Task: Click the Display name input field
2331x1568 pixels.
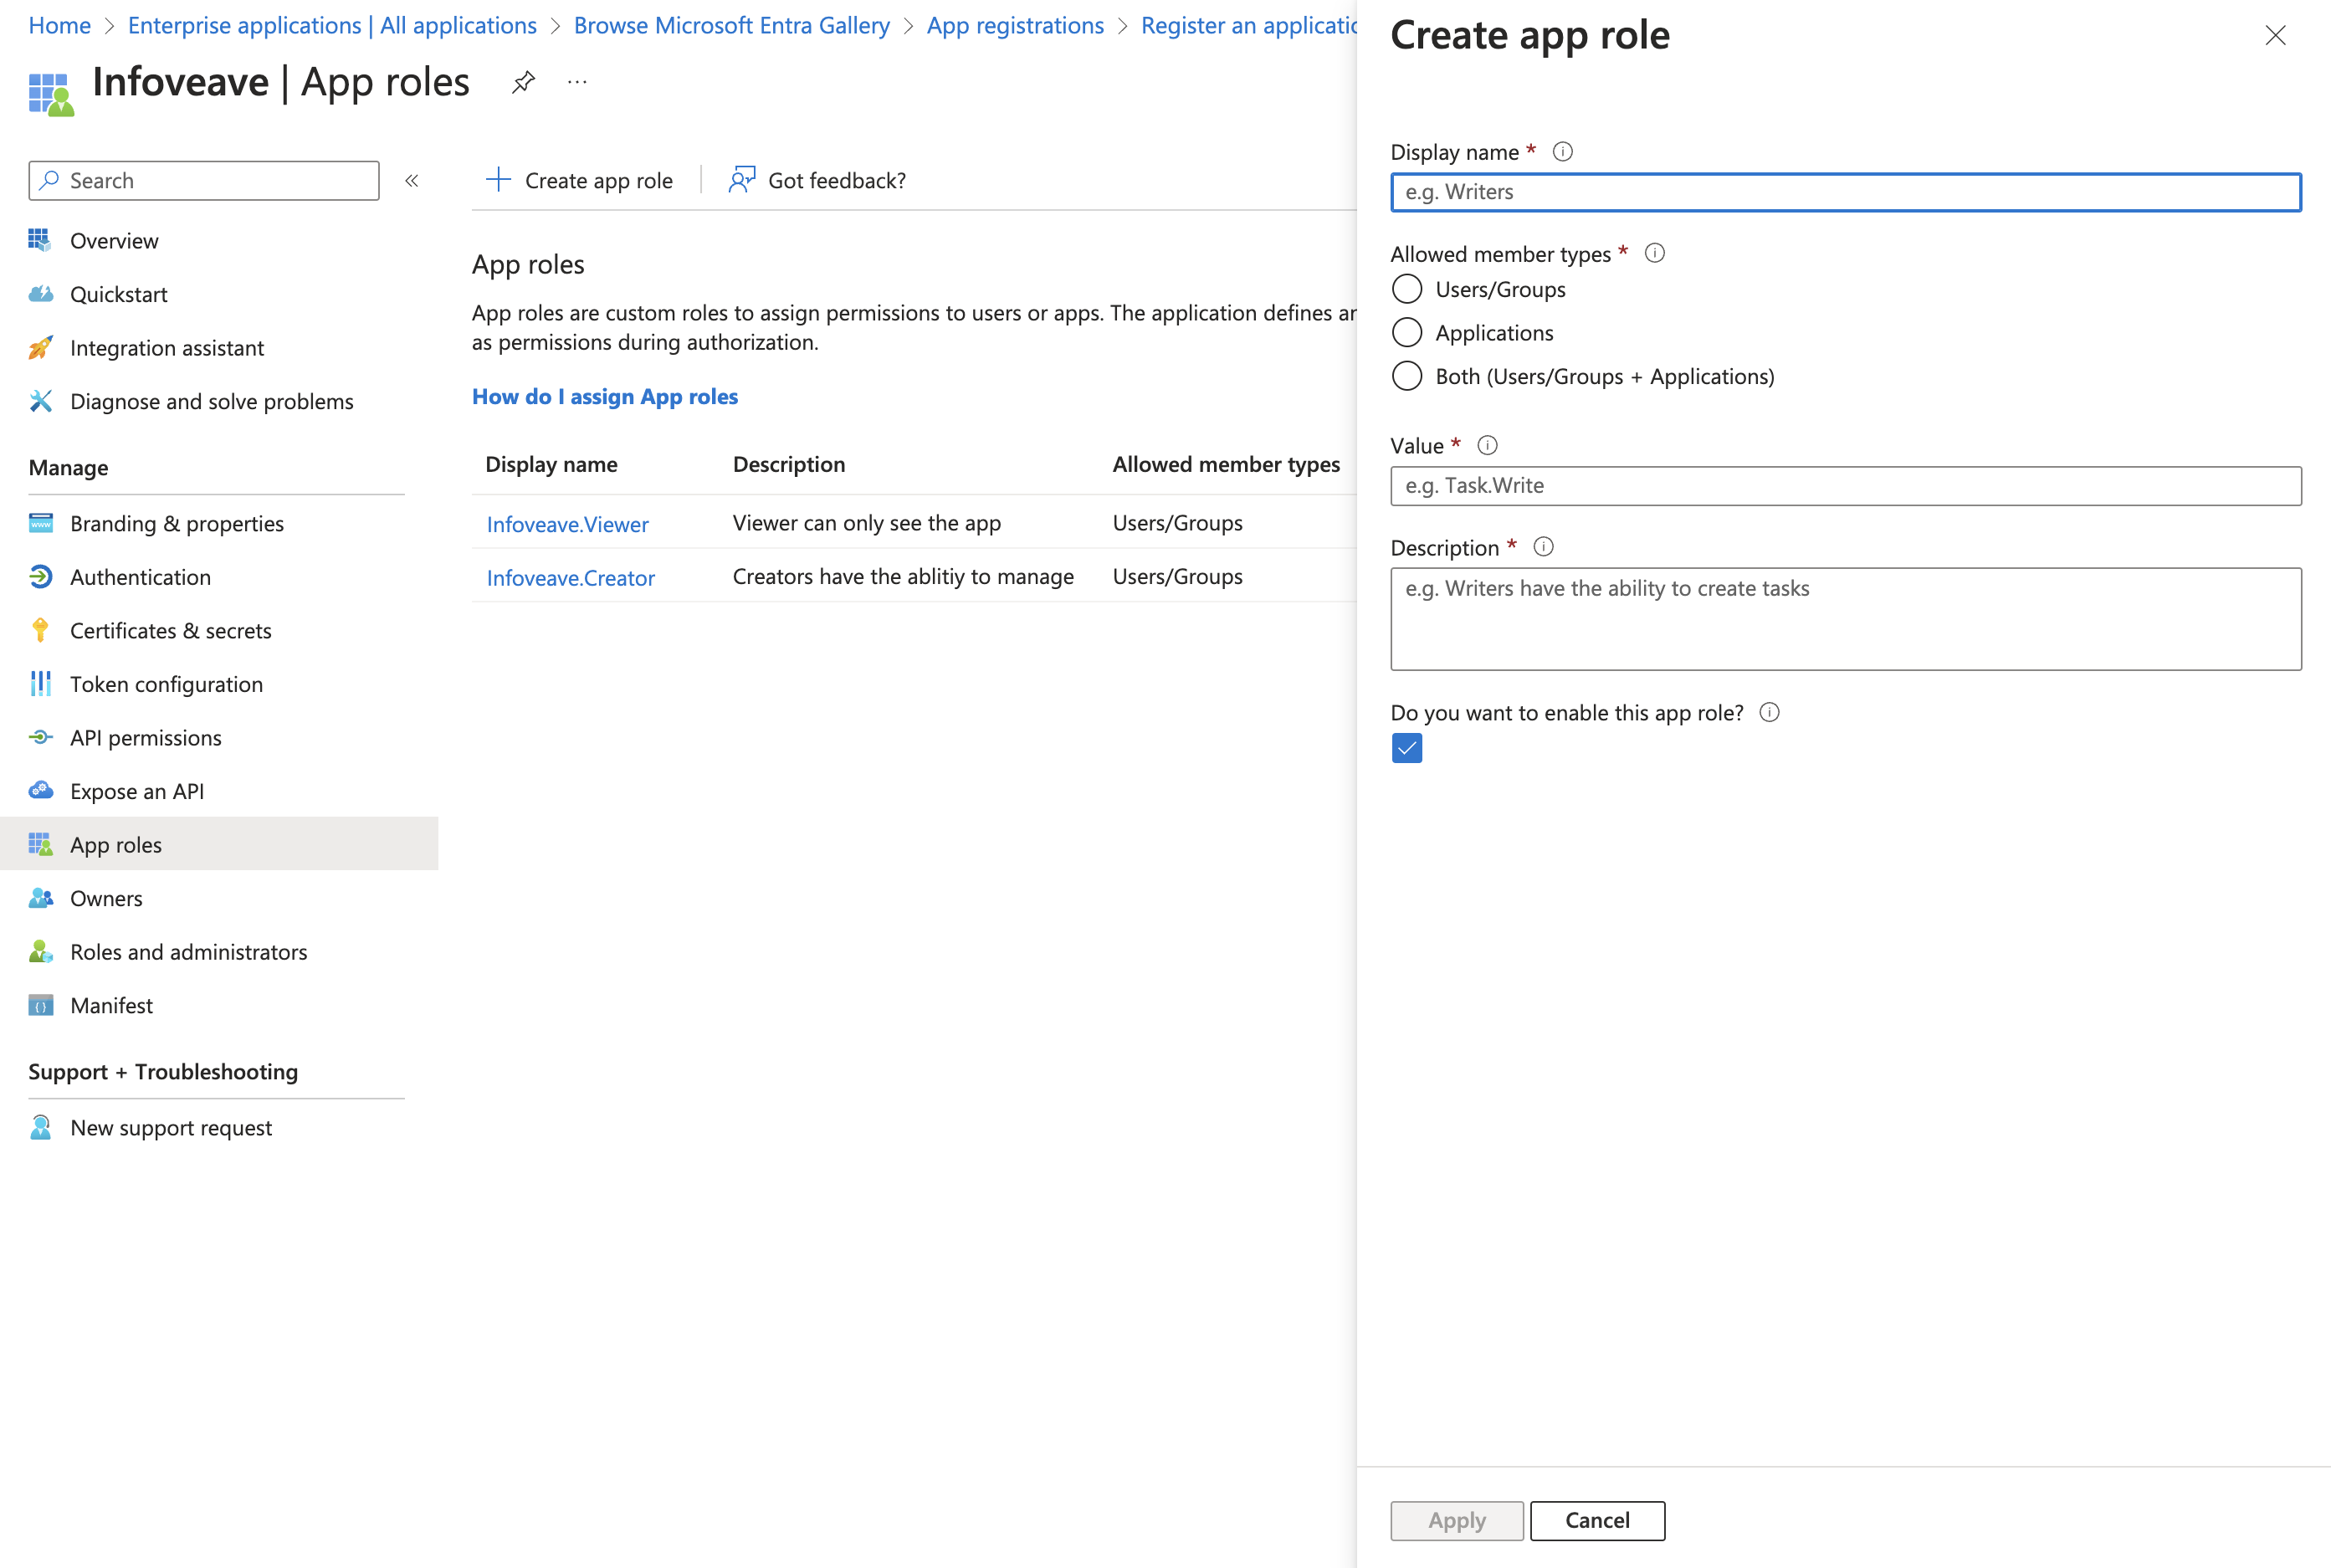Action: 1845,191
